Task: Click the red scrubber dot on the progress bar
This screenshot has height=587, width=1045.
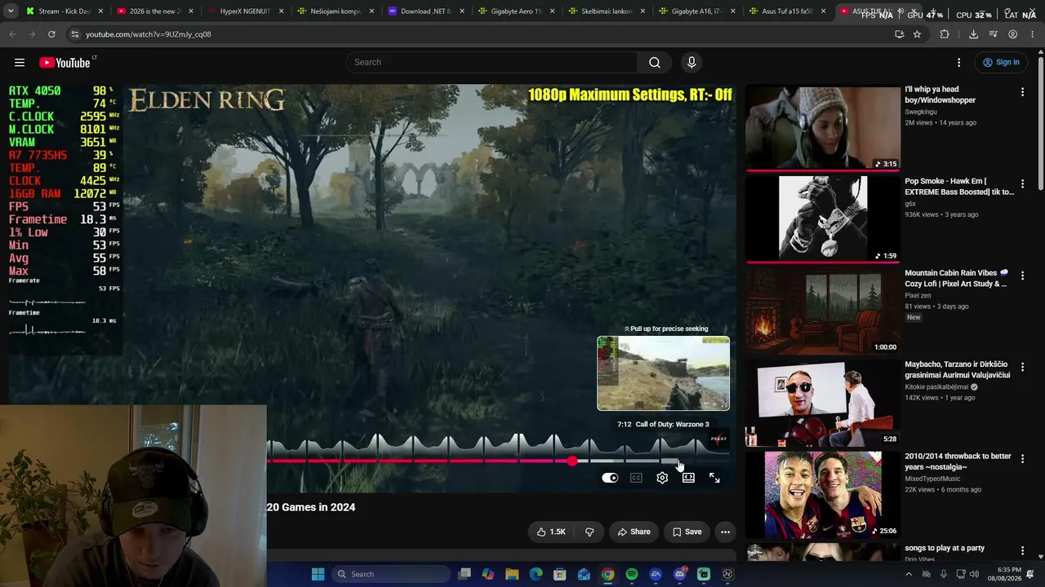Action: pos(572,461)
